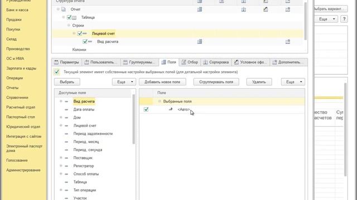This screenshot has height=200, width=357.
Task: Click the auto field icon before <Авто>
Action: 171,109
